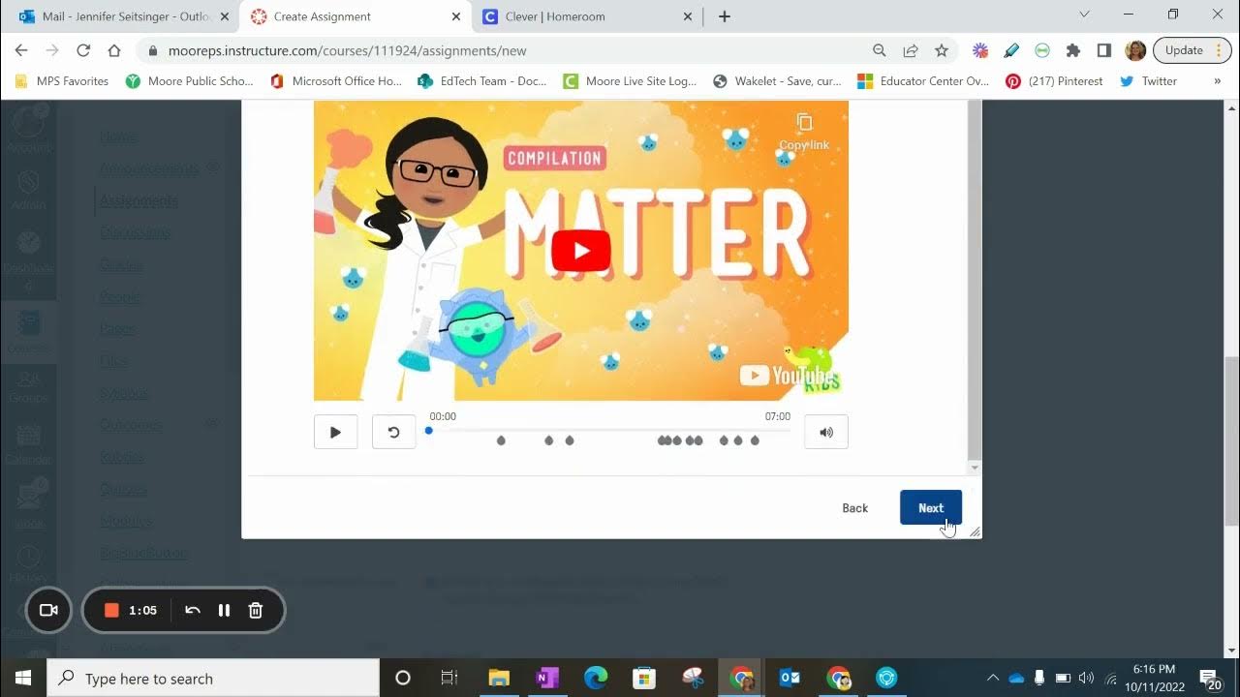The height and width of the screenshot is (697, 1240).
Task: Mute the video using the speaker button
Action: [x=826, y=432]
